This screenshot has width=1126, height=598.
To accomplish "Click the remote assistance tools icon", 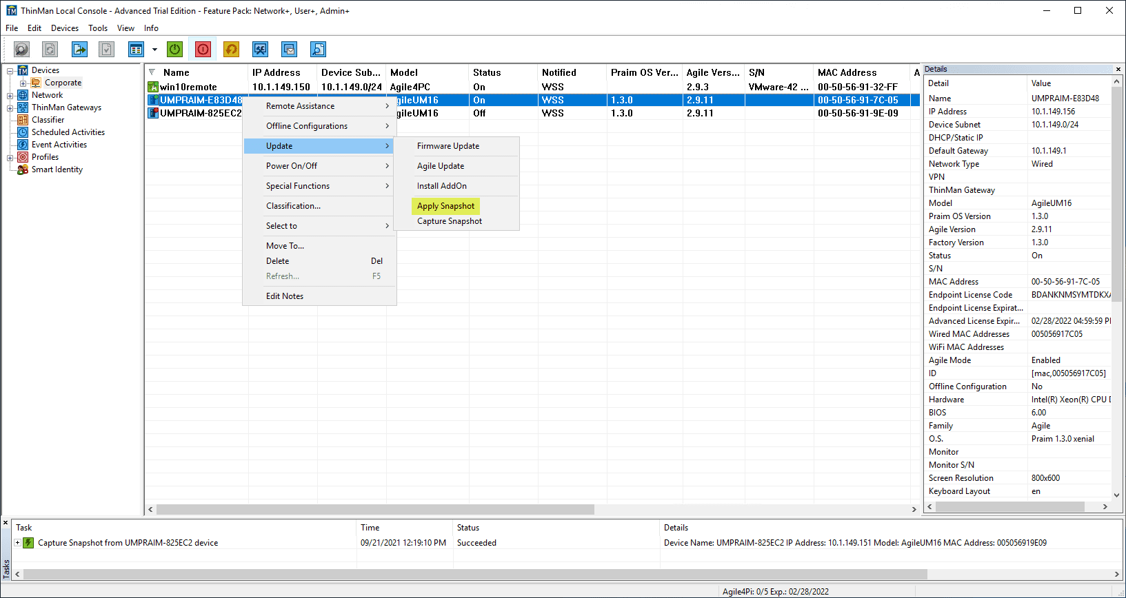I will 260,50.
